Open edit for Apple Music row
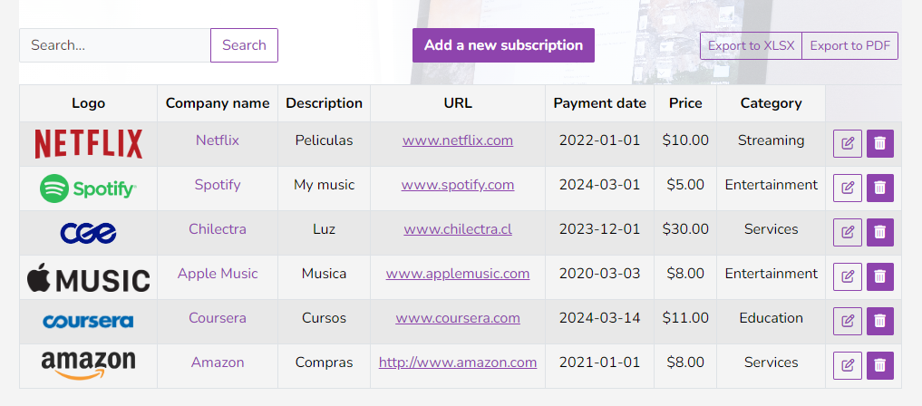Image resolution: width=922 pixels, height=406 pixels. (x=848, y=276)
